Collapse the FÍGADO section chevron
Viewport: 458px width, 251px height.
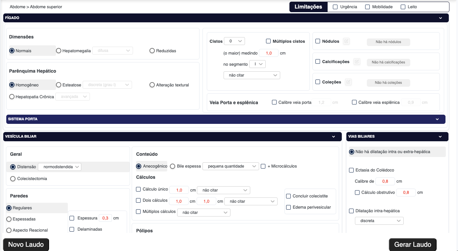coord(441,18)
